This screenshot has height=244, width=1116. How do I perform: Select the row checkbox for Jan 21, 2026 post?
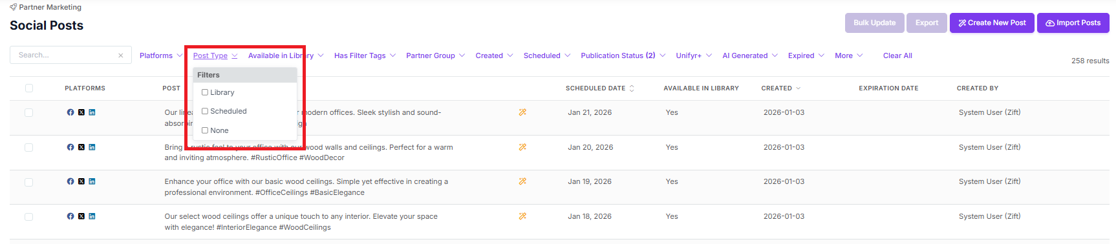click(29, 112)
